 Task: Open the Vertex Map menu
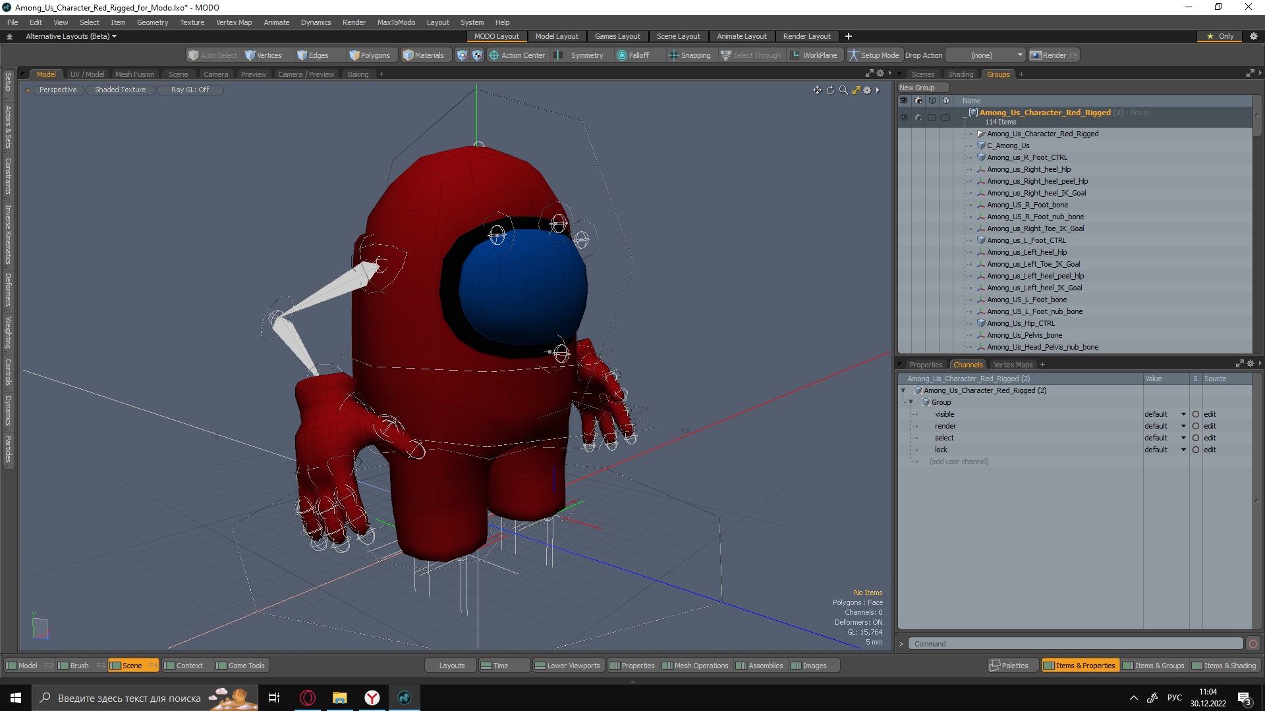pyautogui.click(x=234, y=22)
